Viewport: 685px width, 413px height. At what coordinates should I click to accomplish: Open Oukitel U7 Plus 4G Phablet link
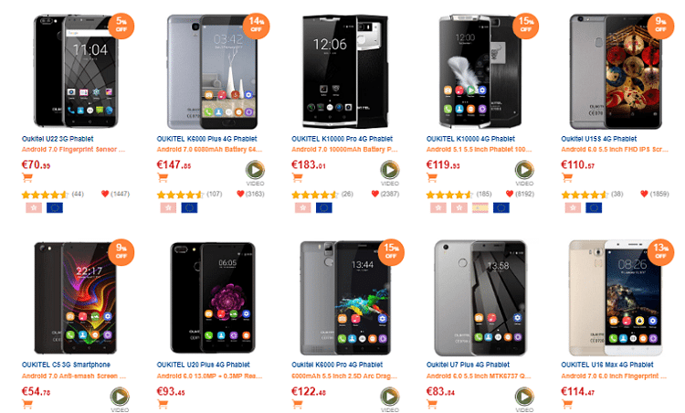(x=468, y=365)
